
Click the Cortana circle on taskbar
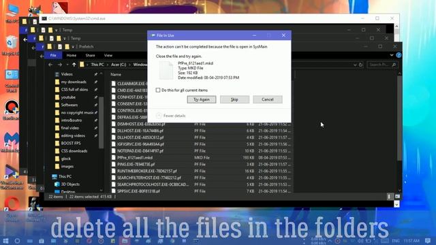(17, 240)
